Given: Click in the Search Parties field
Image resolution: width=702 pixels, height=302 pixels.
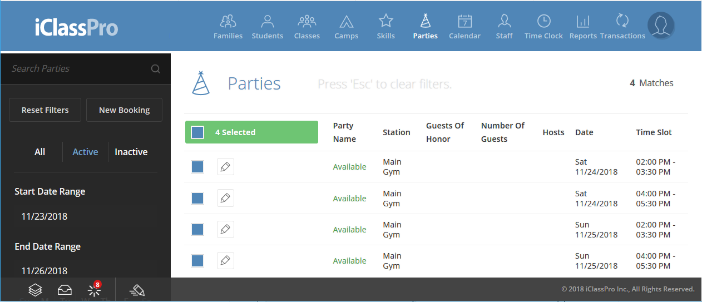Looking at the screenshot, I should tap(78, 69).
